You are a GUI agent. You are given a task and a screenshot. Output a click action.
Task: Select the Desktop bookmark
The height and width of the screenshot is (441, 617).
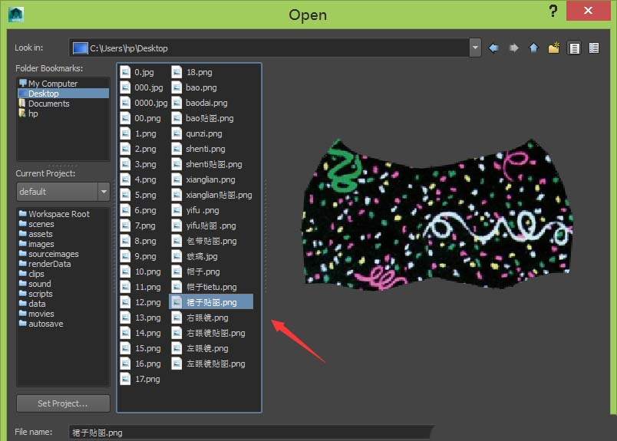tap(63, 94)
